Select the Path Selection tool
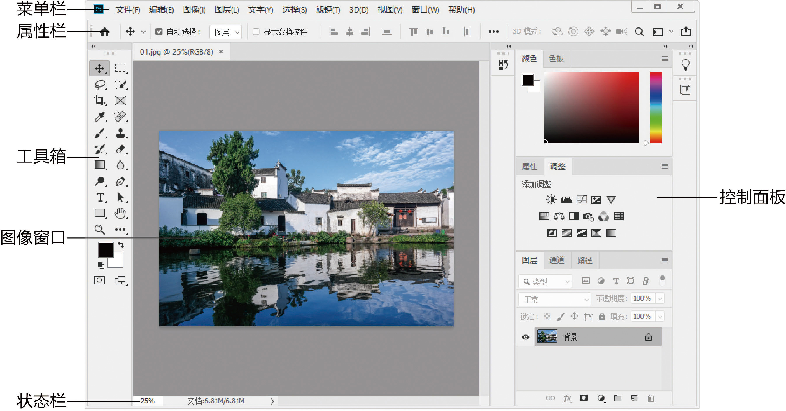The image size is (786, 411). (120, 197)
